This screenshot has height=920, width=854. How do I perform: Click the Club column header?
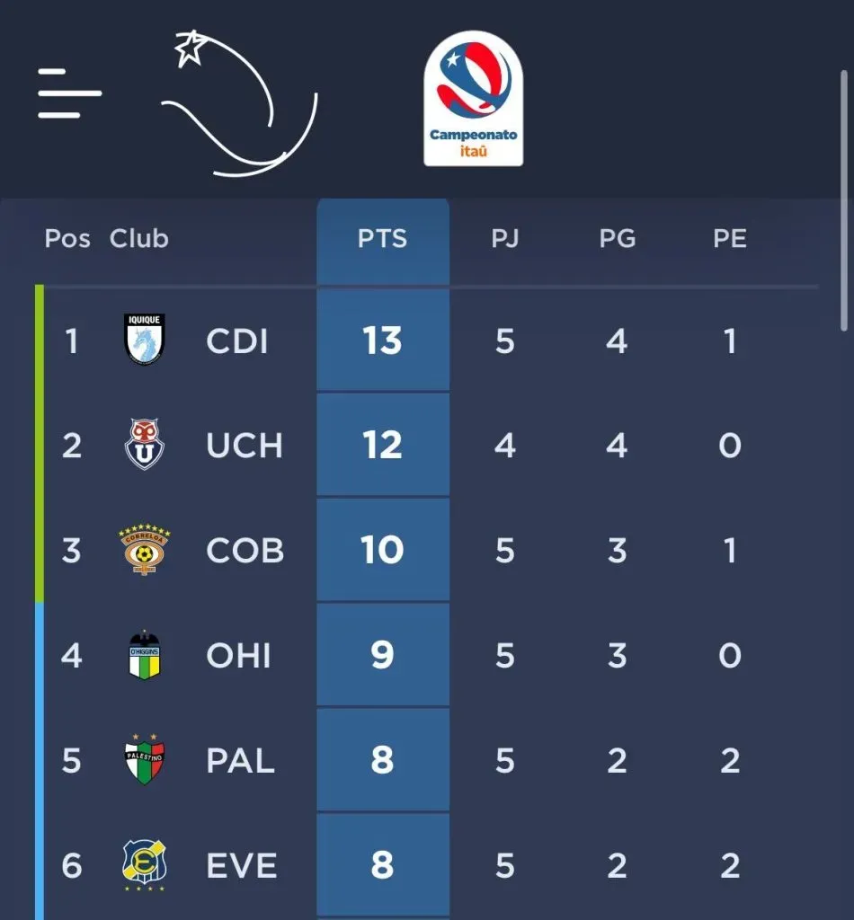[139, 239]
